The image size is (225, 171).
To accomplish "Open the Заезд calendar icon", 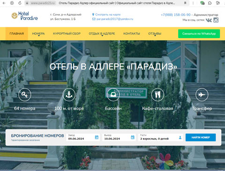I will click(97, 137).
